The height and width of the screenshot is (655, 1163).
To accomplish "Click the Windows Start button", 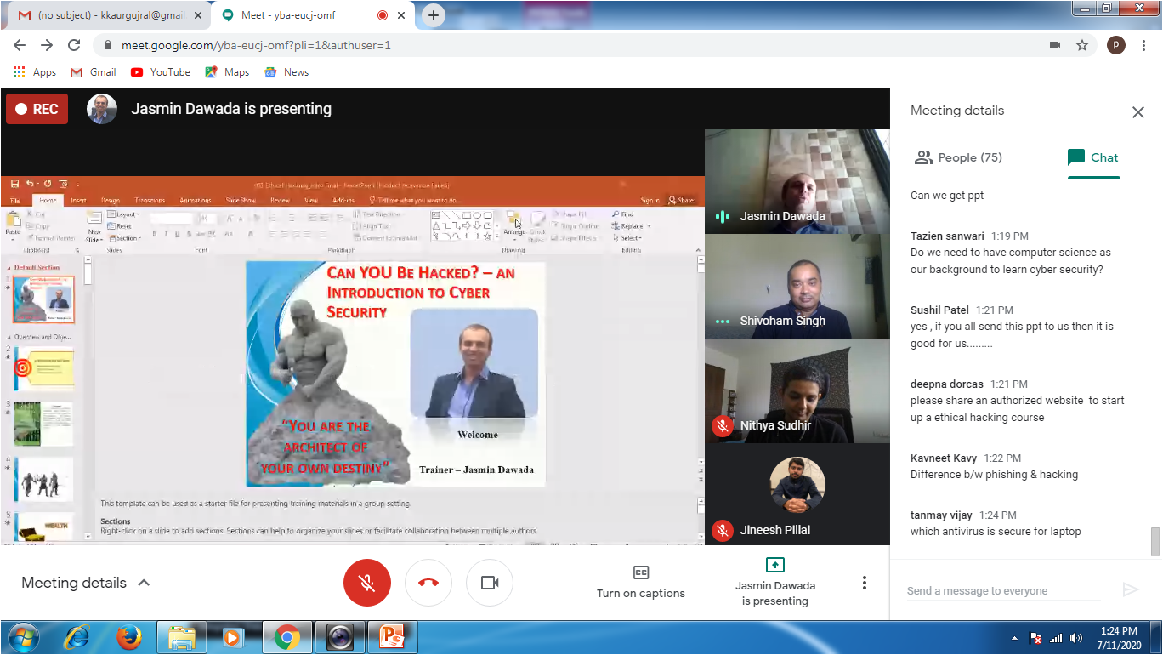I will [23, 637].
